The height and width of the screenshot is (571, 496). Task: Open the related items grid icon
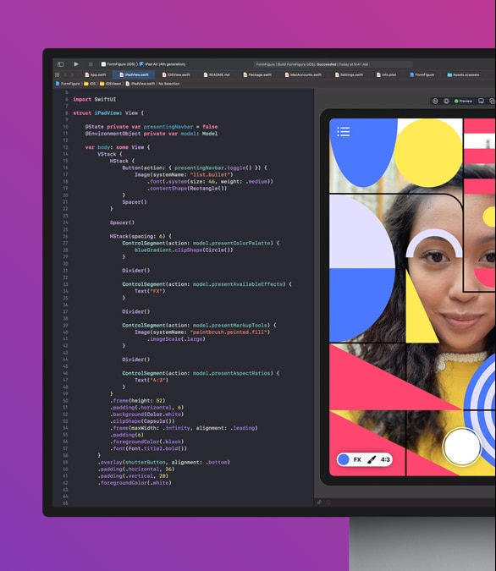(58, 74)
